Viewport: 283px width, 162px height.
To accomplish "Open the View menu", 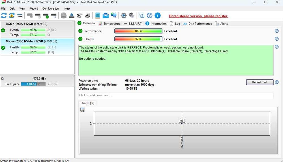I will coord(22,8).
